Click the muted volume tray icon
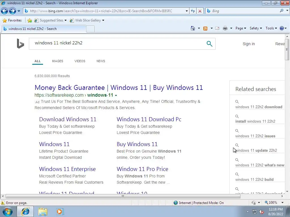Screen dimensions: 290x217 (x=261, y=212)
